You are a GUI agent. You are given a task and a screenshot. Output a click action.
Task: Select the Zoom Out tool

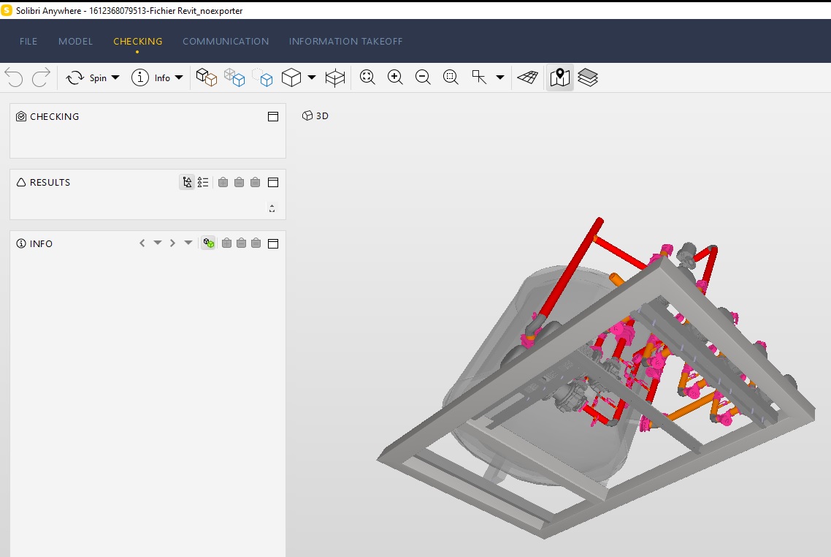coord(423,77)
